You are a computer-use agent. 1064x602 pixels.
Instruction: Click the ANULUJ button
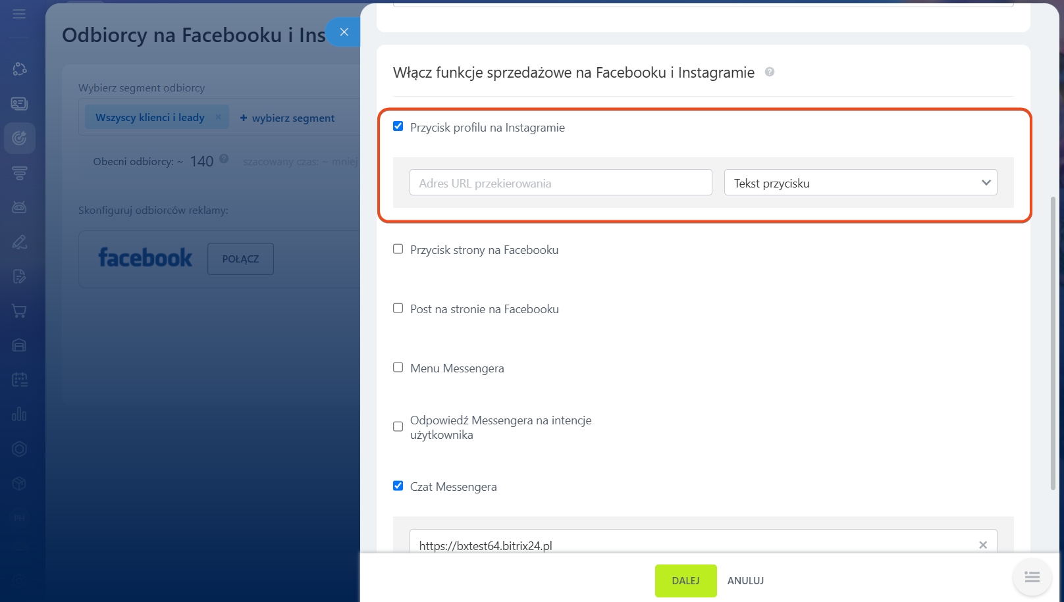coord(745,581)
